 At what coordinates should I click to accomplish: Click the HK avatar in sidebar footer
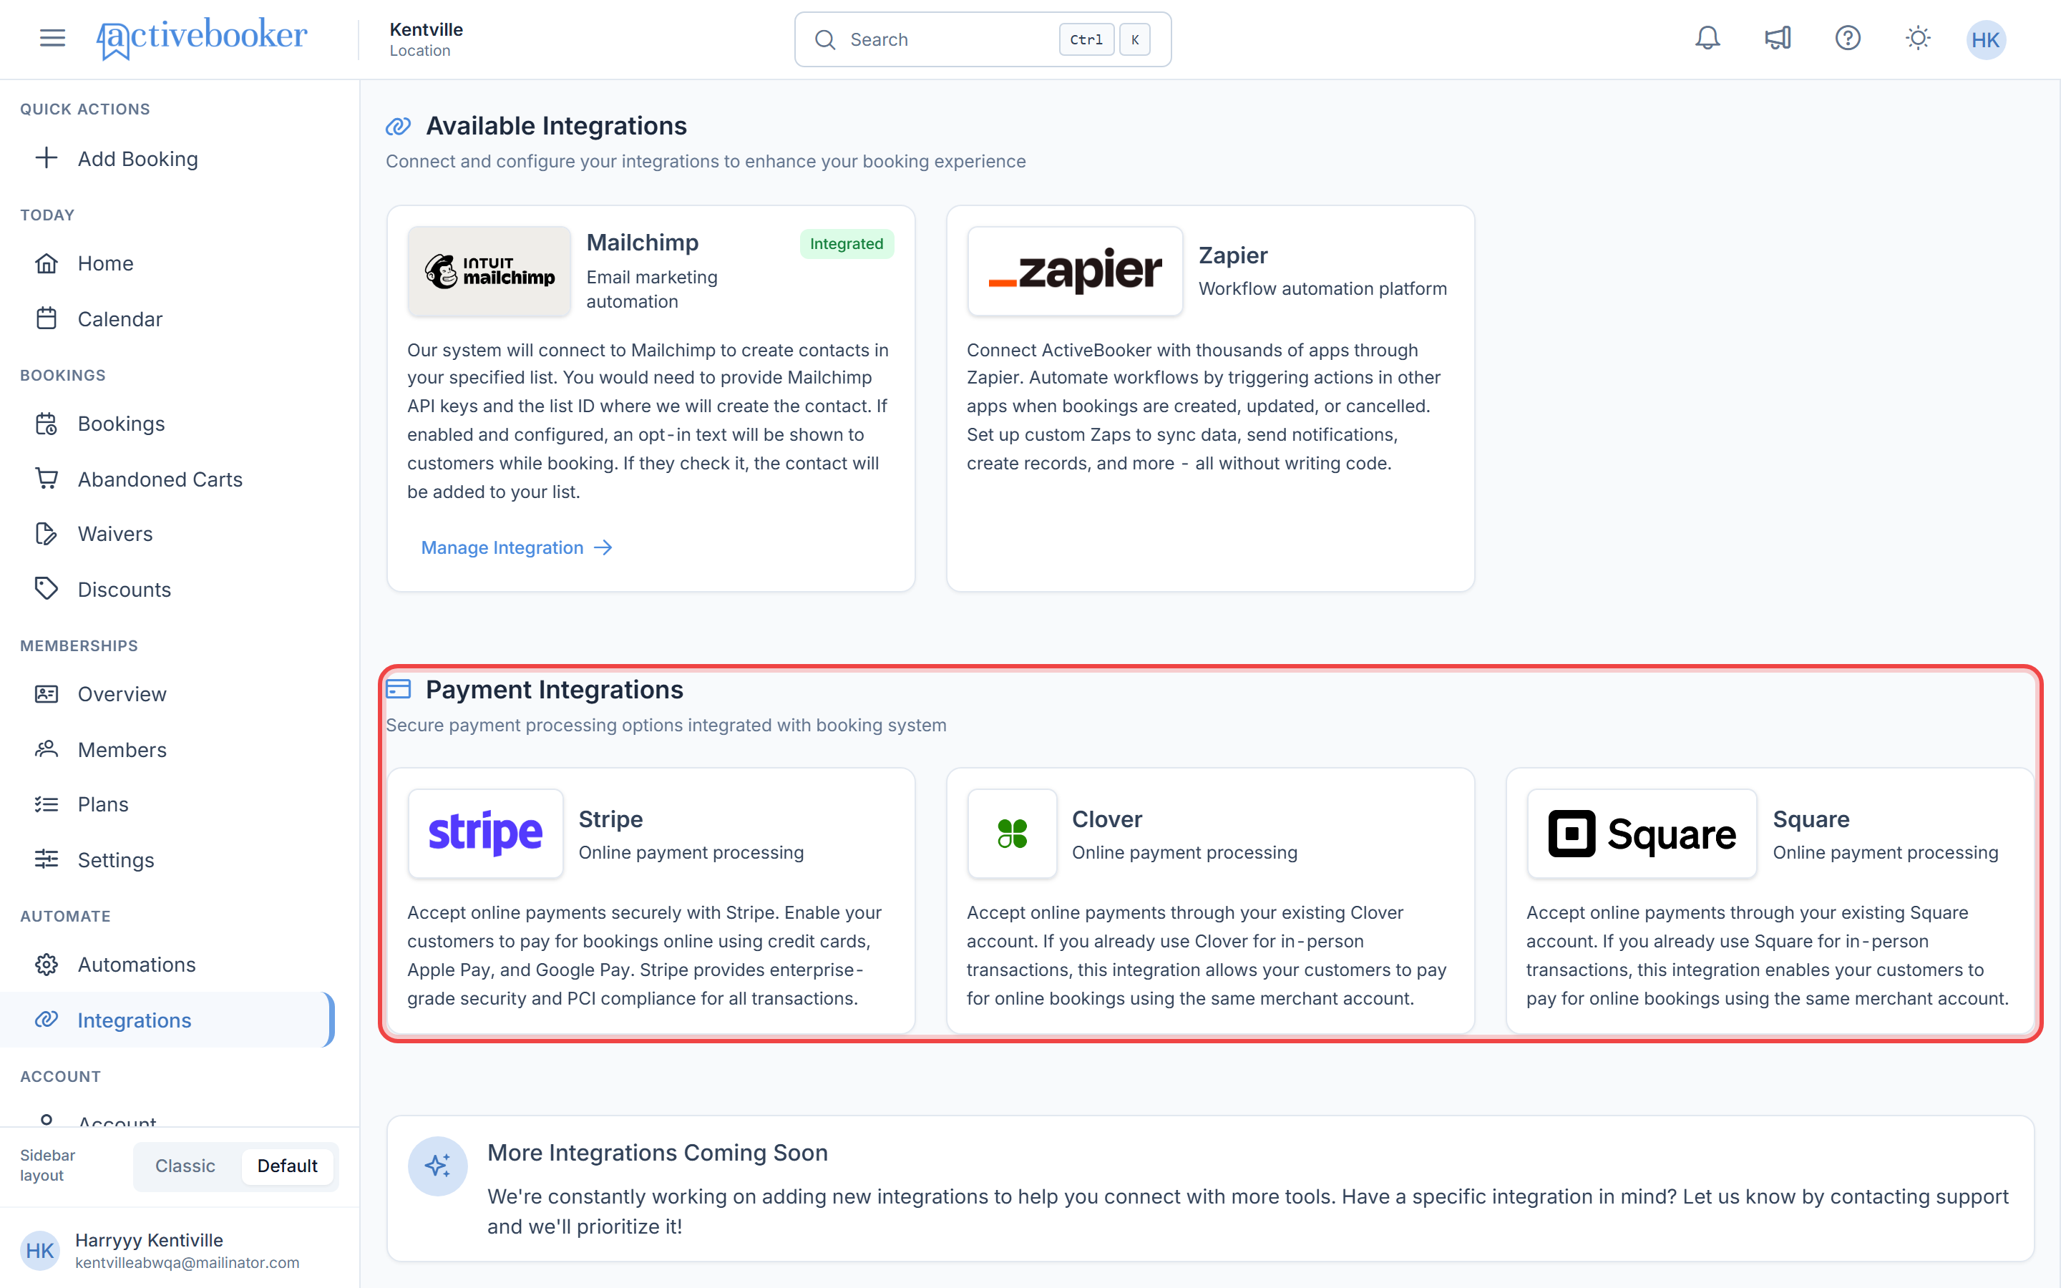point(40,1249)
